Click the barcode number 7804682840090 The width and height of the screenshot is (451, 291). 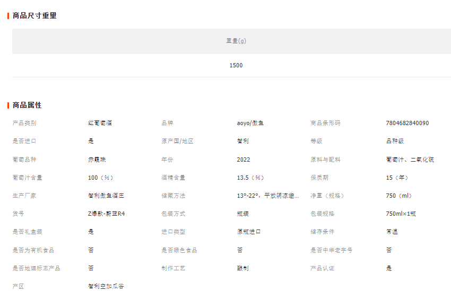(407, 123)
